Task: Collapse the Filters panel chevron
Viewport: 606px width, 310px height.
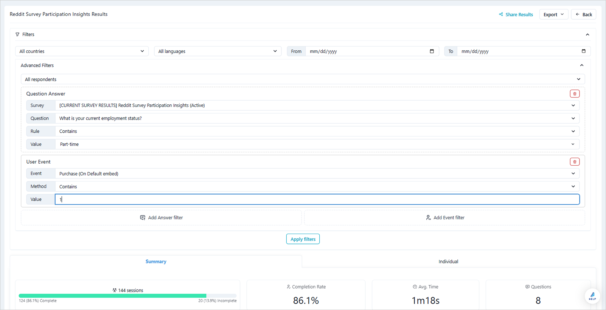Action: click(587, 34)
